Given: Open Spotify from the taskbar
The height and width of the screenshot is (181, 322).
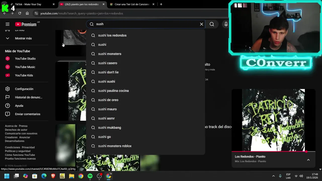Looking at the screenshot, I should [x=90, y=176].
